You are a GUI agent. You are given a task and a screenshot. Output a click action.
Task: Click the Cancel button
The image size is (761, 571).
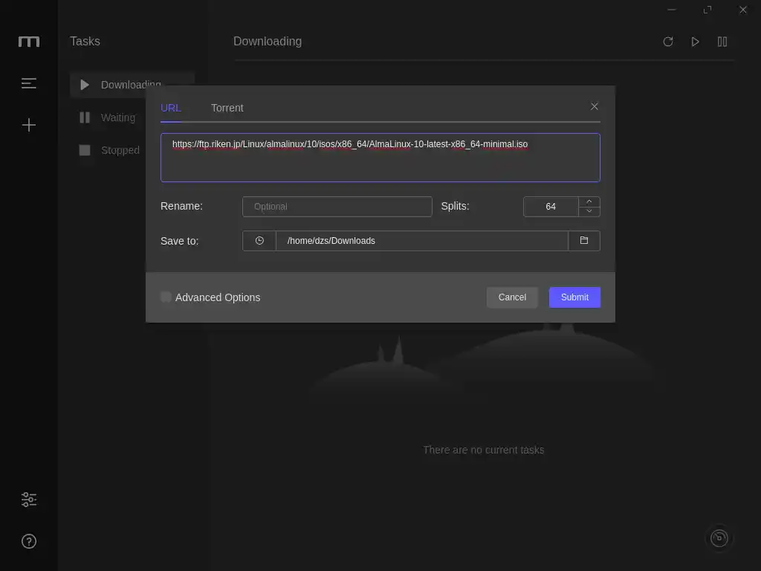coord(512,297)
